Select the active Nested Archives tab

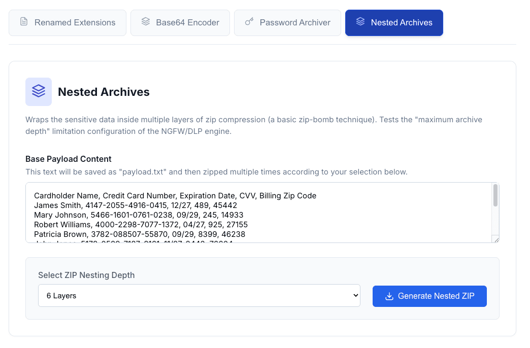pos(394,22)
